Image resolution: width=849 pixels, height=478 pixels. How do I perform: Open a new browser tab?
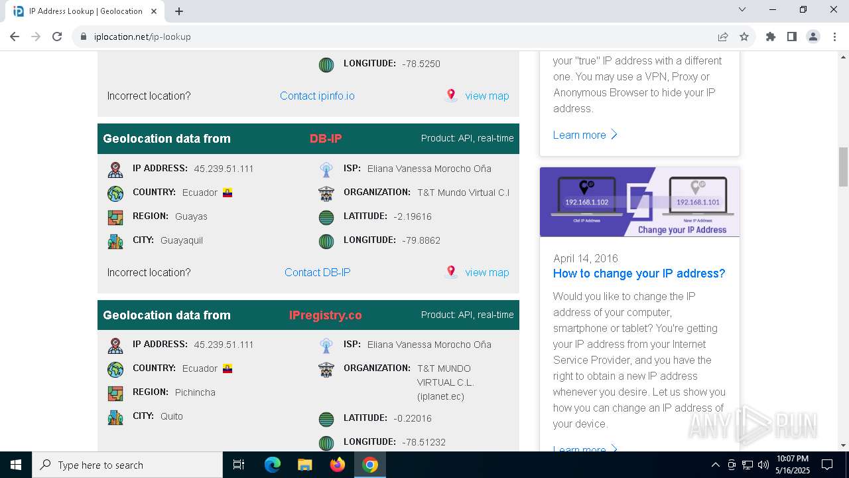179,11
